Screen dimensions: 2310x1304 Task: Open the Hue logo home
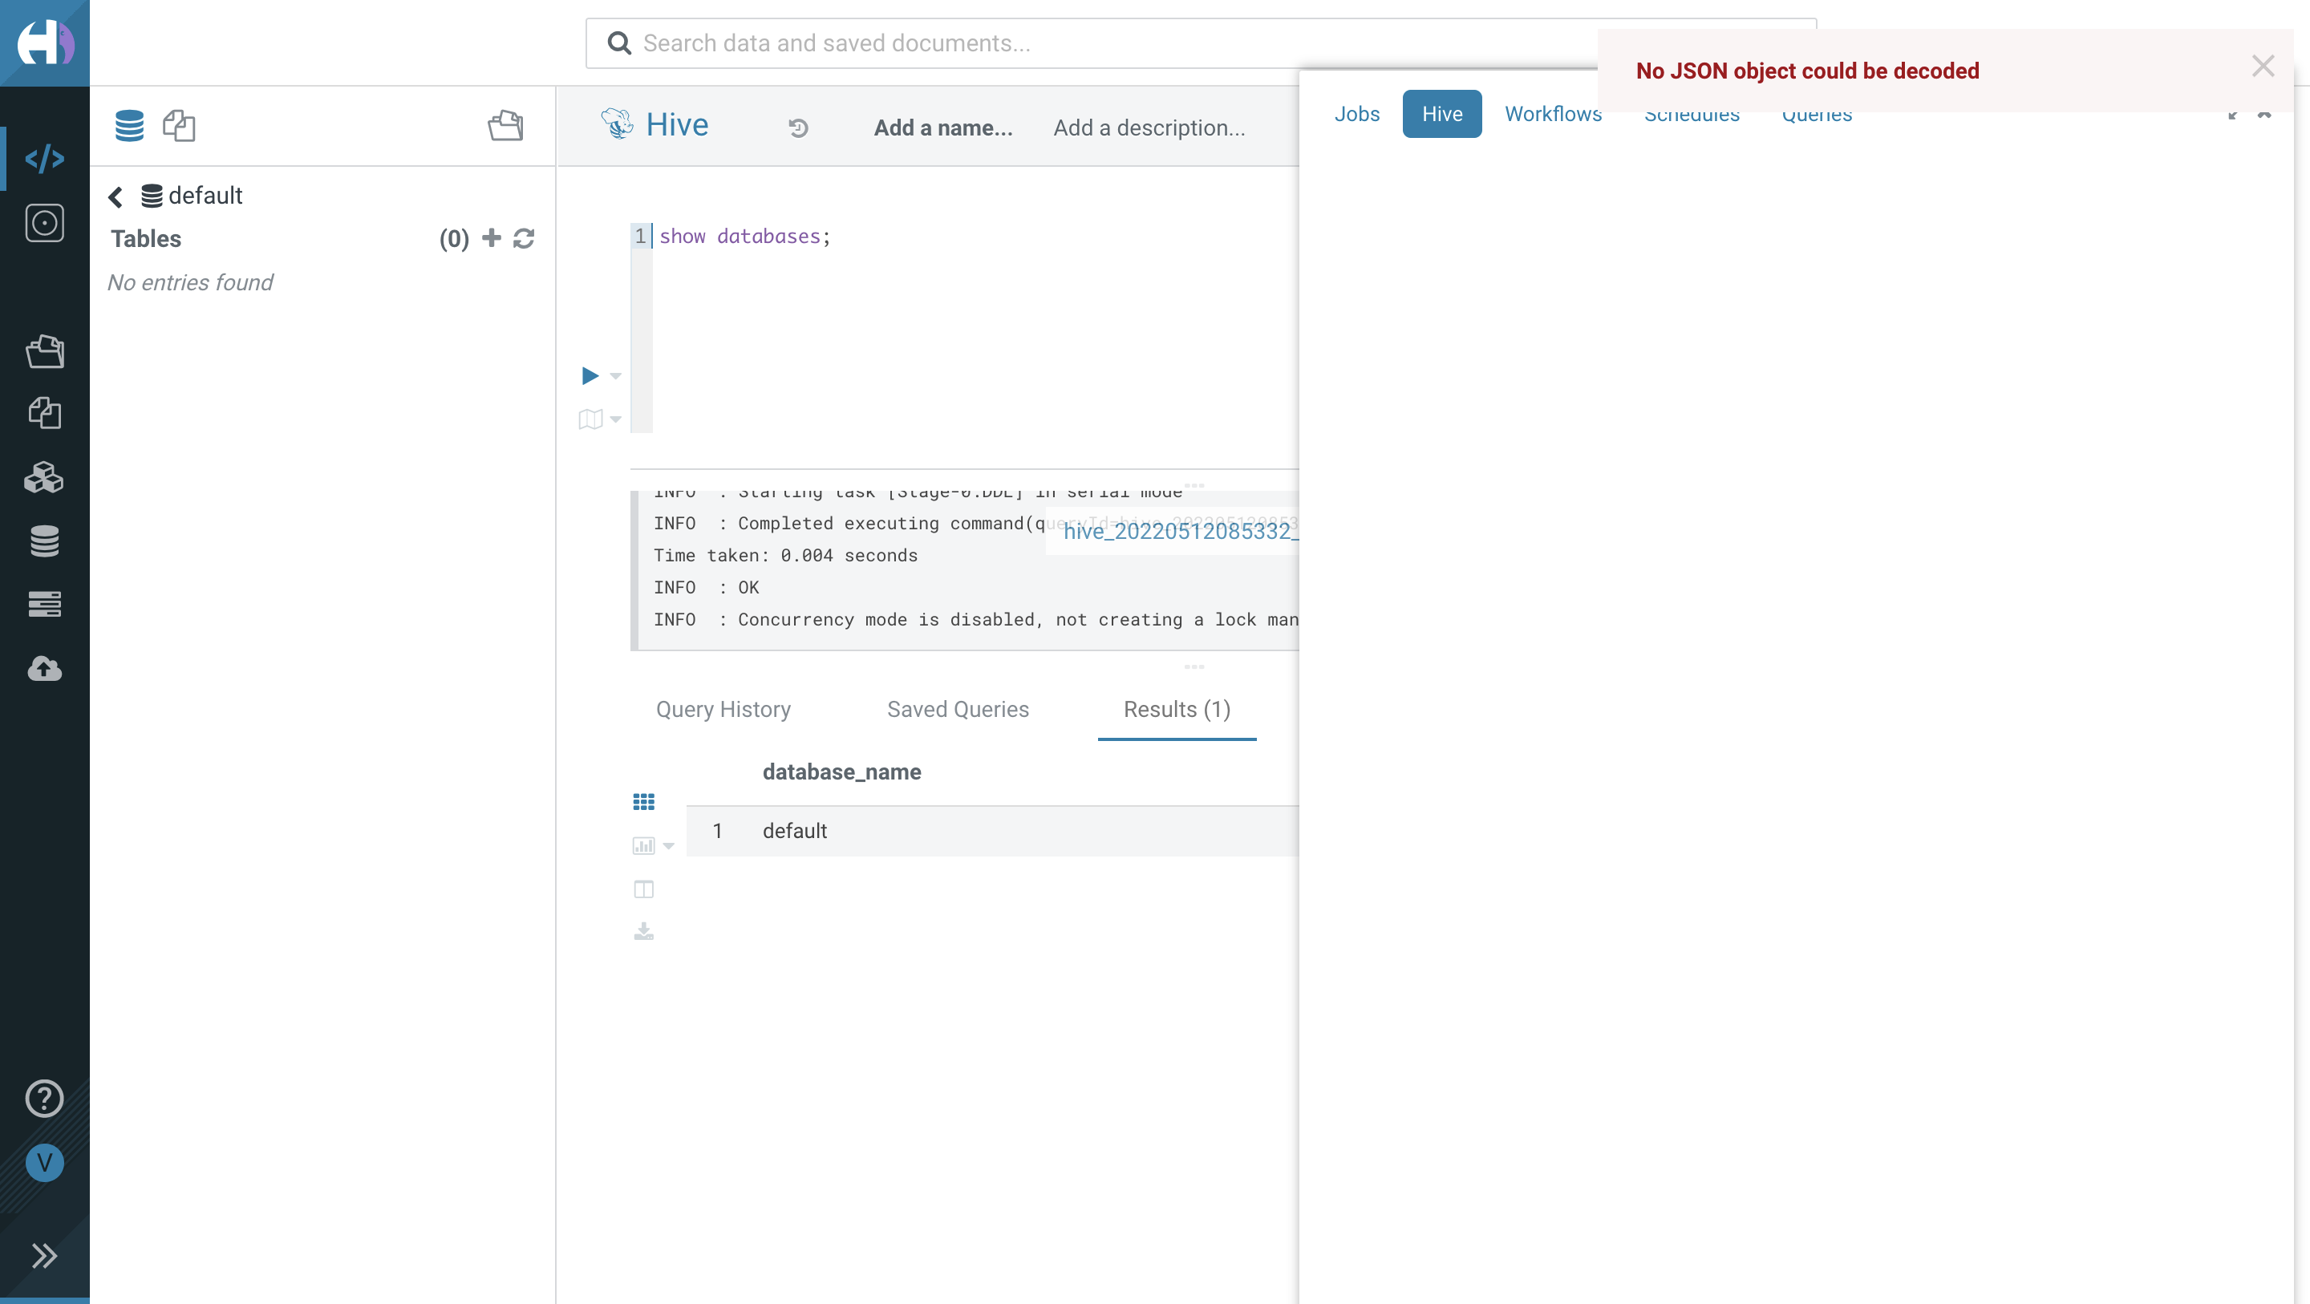click(x=45, y=43)
